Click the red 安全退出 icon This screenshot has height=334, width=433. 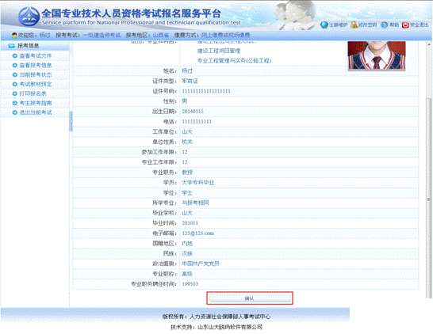coord(405,25)
